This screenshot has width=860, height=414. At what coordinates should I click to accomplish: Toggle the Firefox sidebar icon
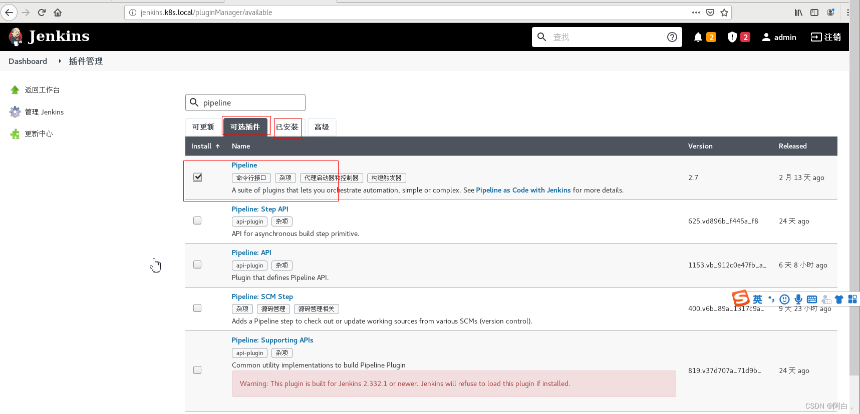814,12
